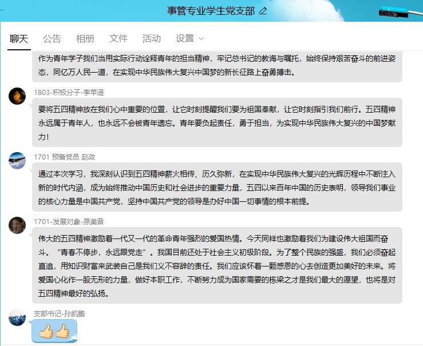Open avatar of 1803-积极分子-李苹遥
The width and height of the screenshot is (423, 346).
[17, 96]
